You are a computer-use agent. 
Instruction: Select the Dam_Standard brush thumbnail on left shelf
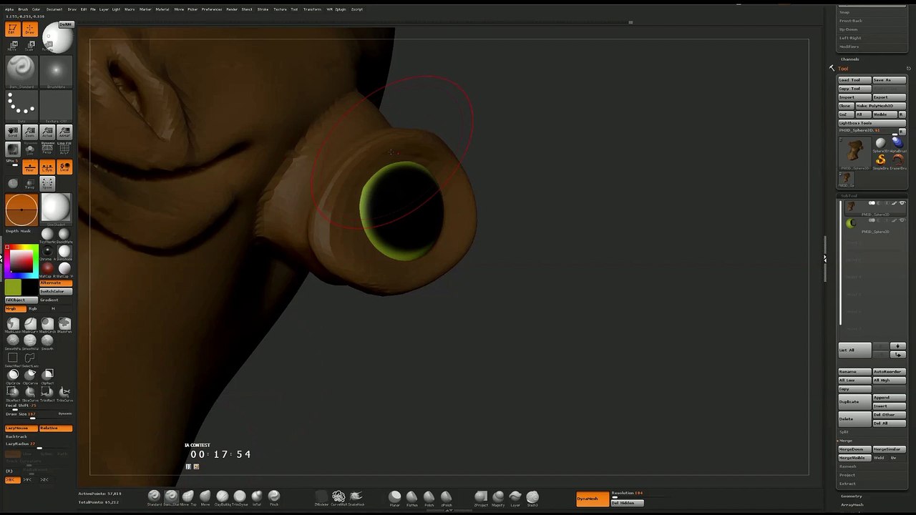click(21, 72)
